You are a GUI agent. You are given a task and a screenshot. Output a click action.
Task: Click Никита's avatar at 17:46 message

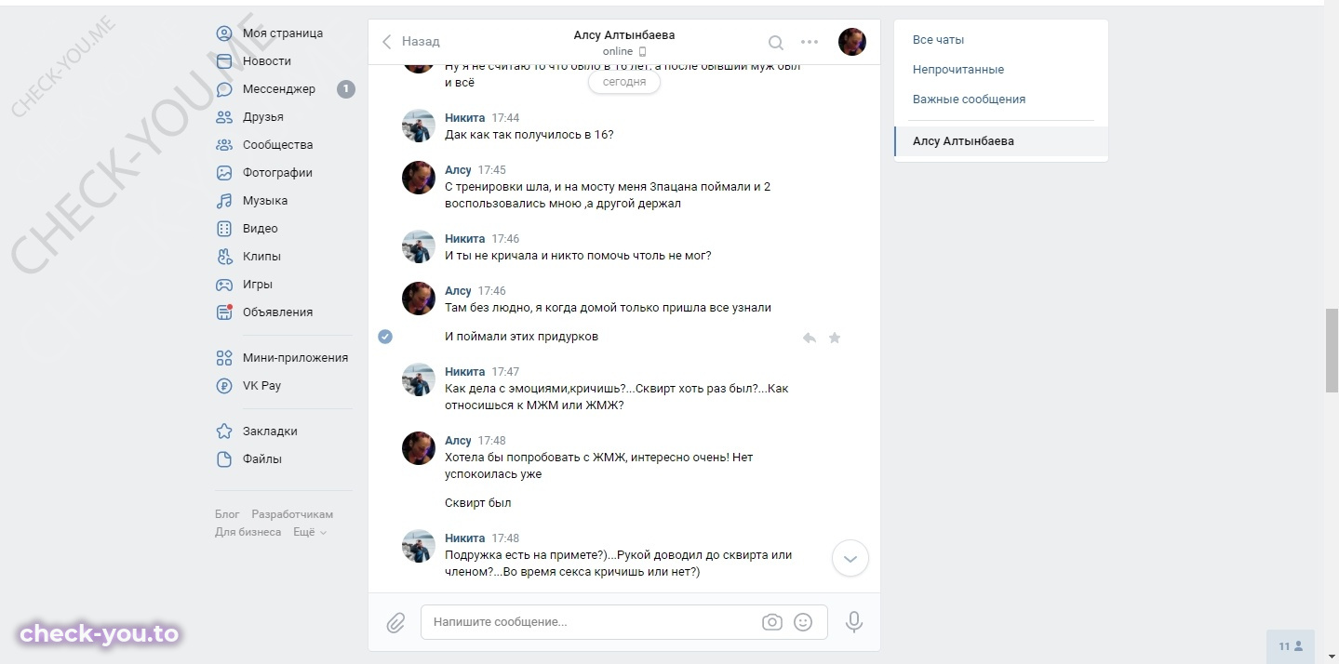tap(419, 246)
